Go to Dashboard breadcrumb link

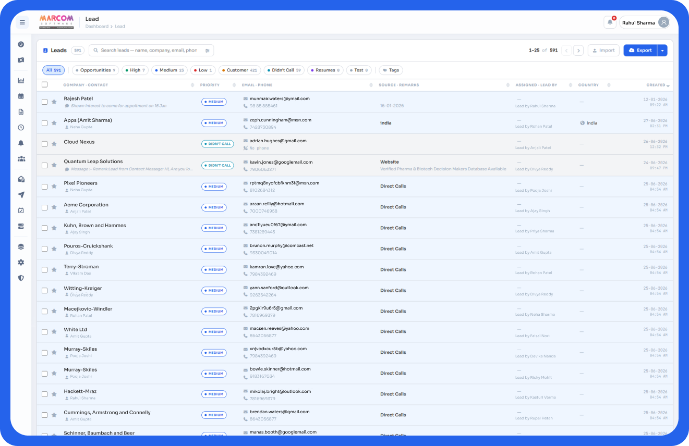coord(97,27)
